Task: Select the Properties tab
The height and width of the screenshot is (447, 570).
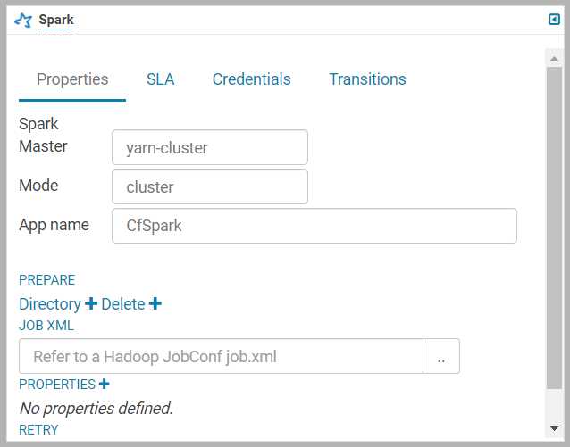Action: coord(72,79)
